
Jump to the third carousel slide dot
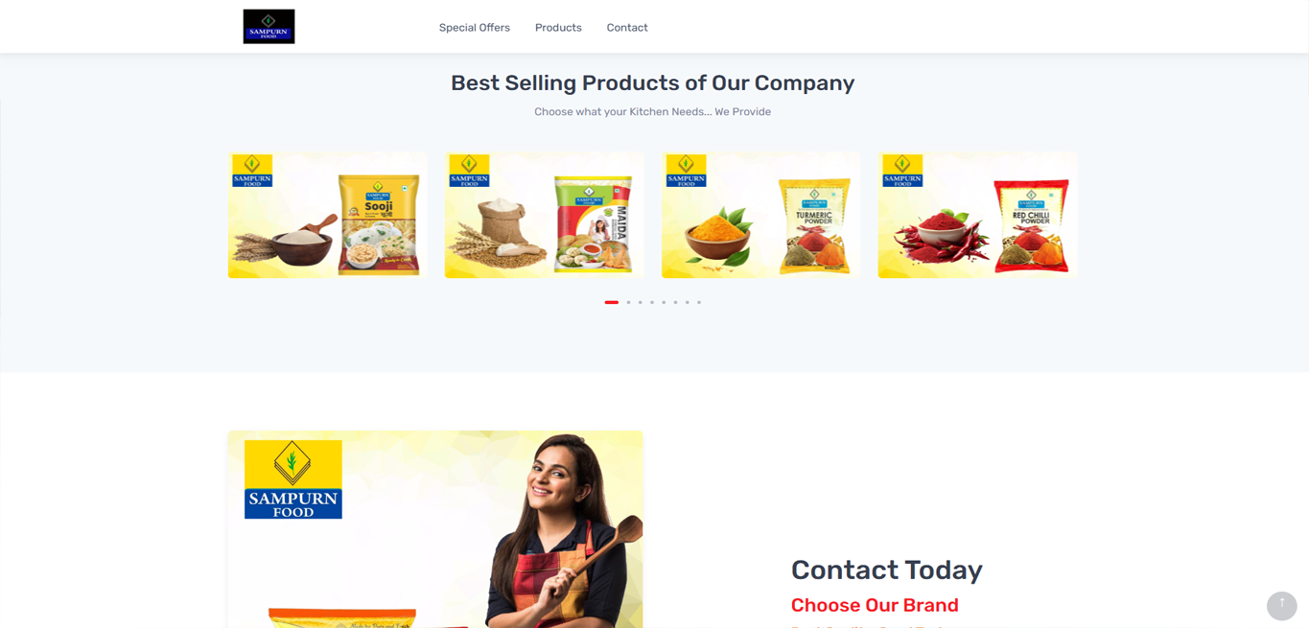[641, 302]
